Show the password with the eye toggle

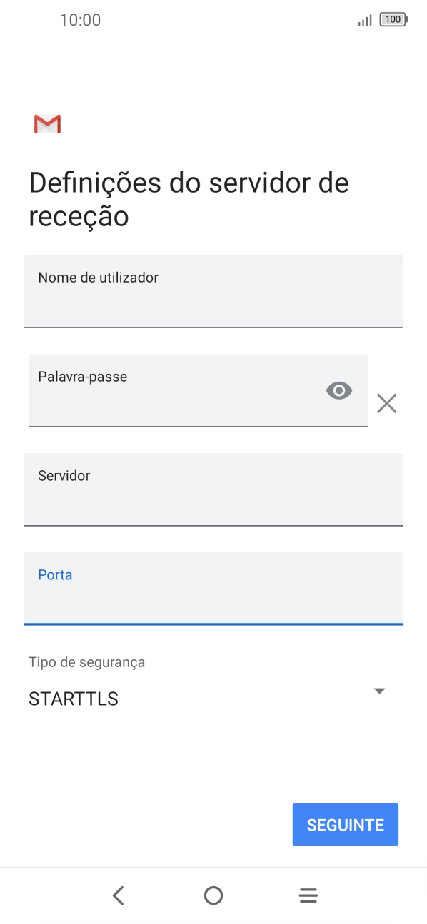point(338,390)
